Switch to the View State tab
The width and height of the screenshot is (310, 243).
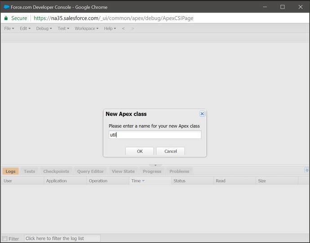(x=123, y=171)
